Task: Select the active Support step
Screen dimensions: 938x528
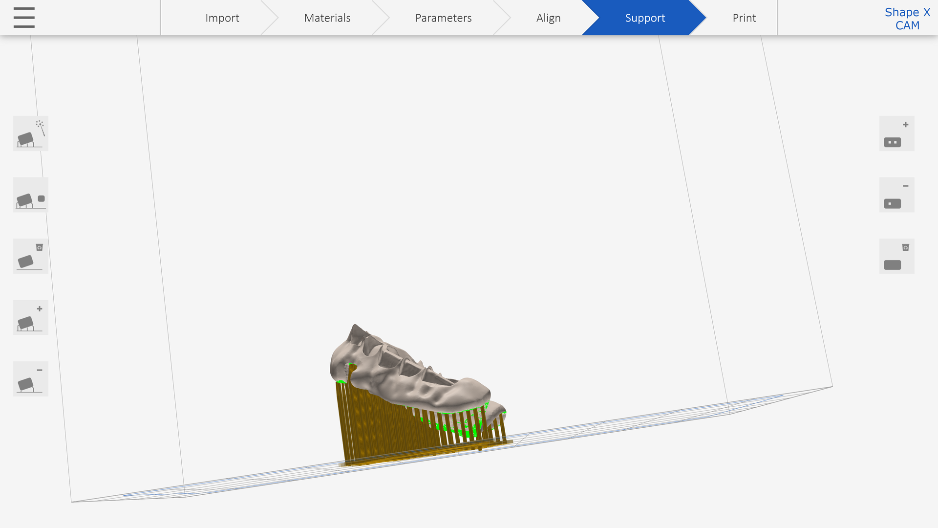Action: pyautogui.click(x=645, y=18)
